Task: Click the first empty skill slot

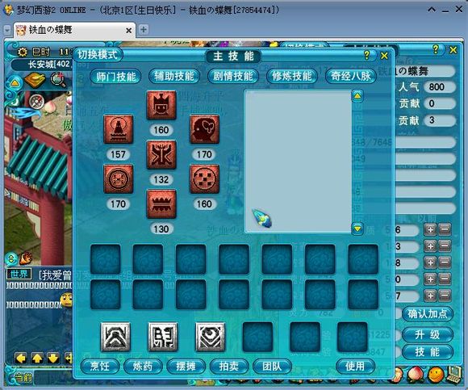Action: [106, 259]
